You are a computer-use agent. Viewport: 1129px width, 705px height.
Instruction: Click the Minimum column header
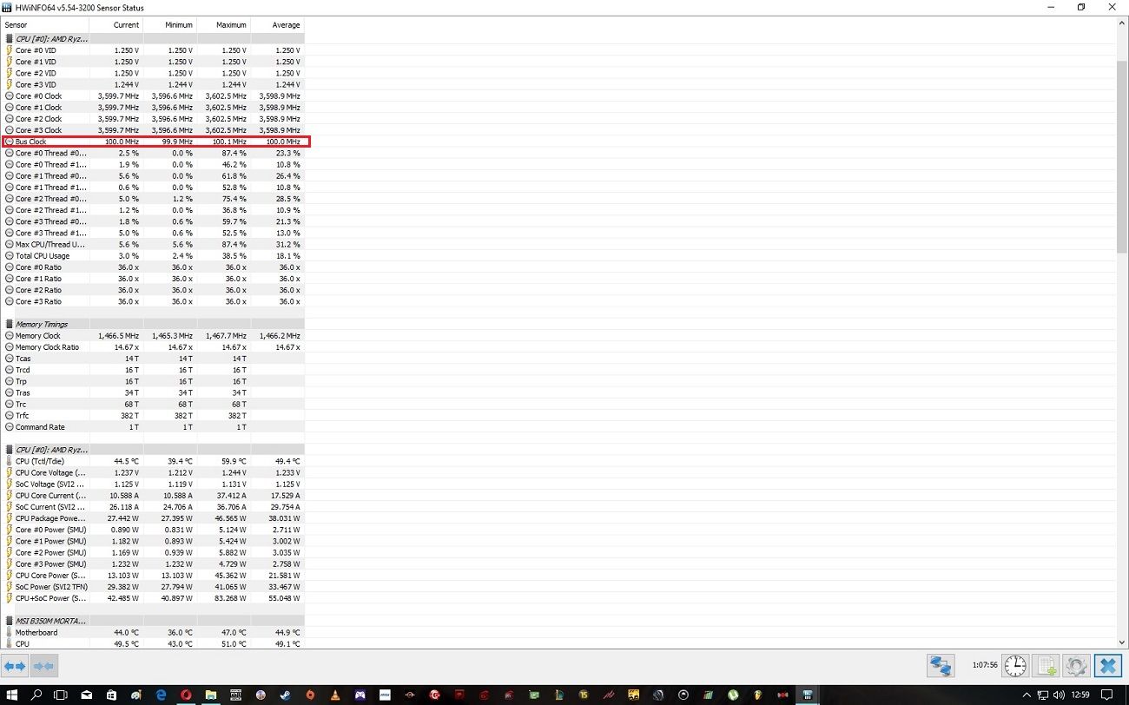pos(169,25)
